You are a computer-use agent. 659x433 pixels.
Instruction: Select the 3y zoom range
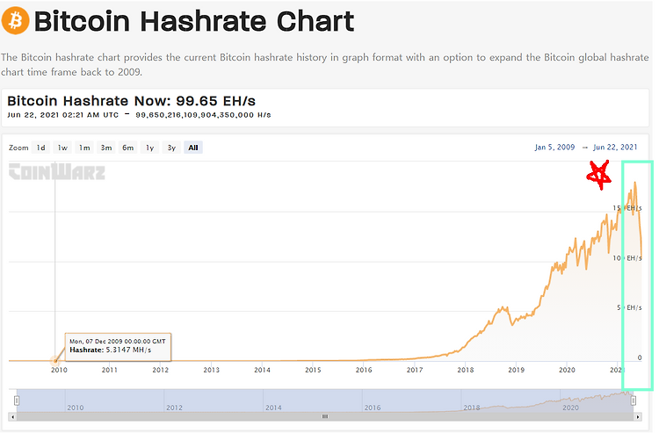(171, 148)
